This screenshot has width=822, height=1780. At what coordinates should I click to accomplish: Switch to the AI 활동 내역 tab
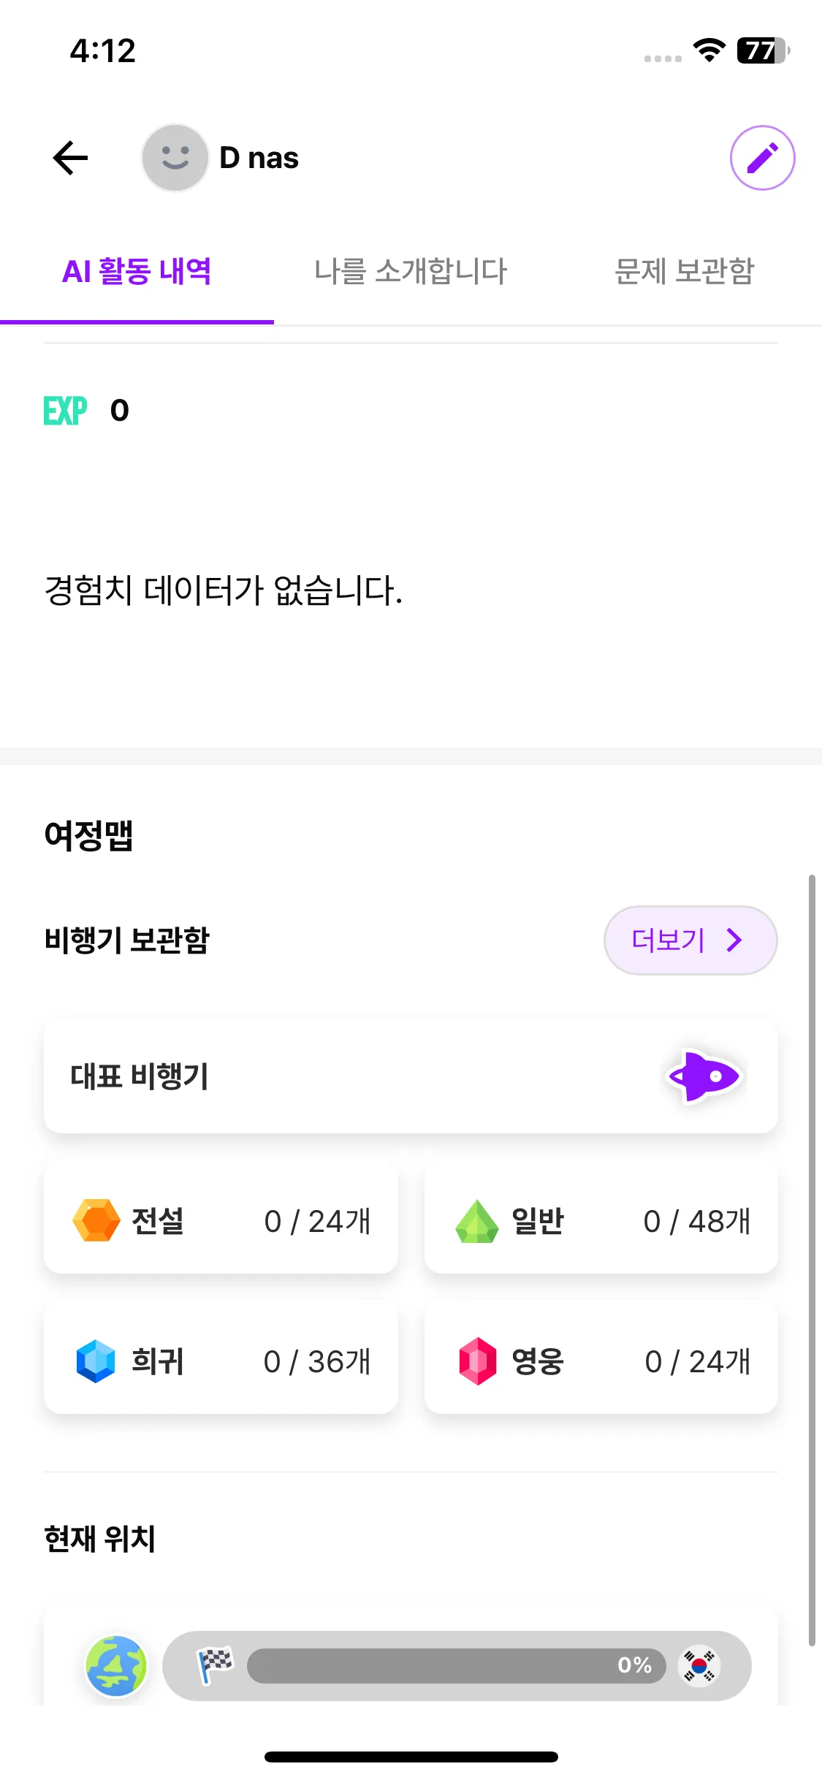coord(137,272)
